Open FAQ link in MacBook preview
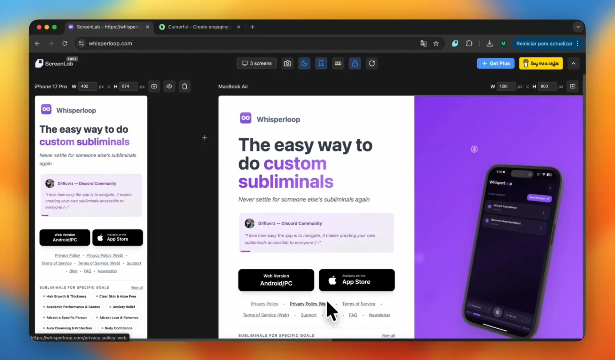The image size is (615, 360). [353, 315]
